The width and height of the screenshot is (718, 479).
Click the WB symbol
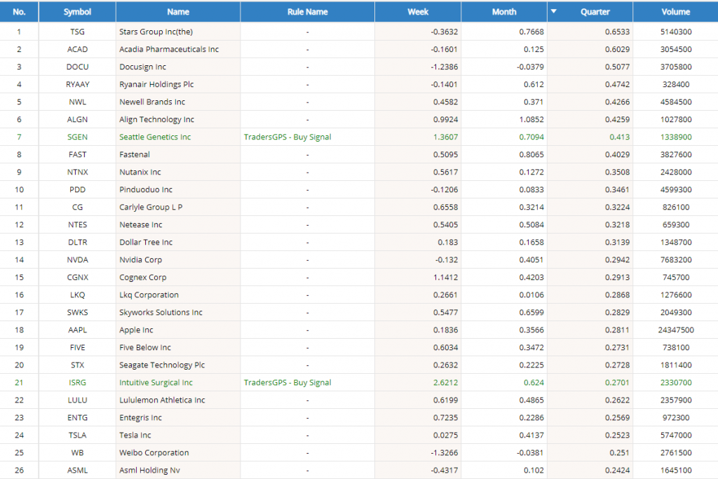coord(77,453)
